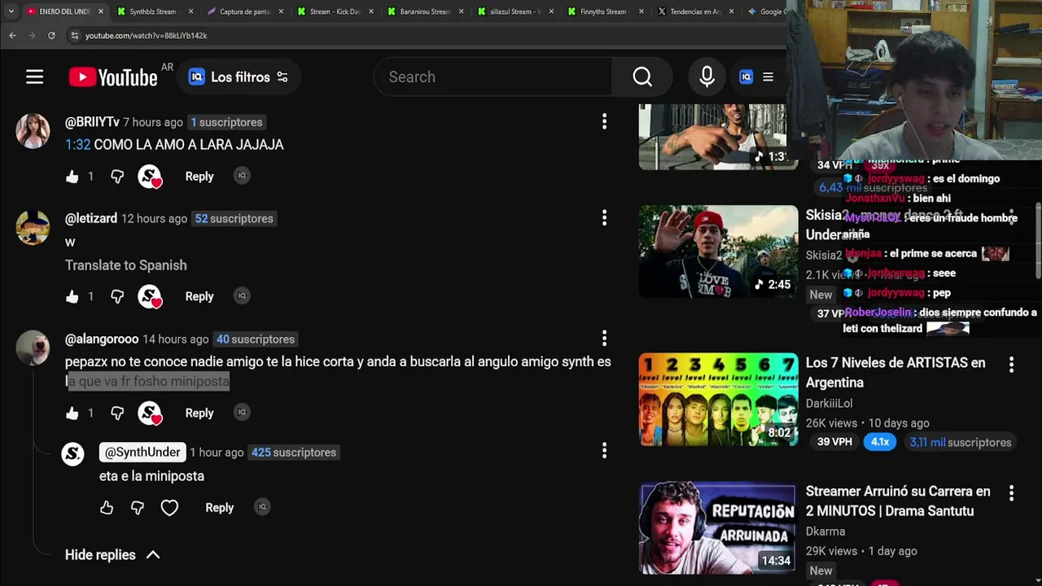Click the vidIQ badge on @alangorooo comment
Viewport: 1042px width, 586px height.
click(242, 413)
